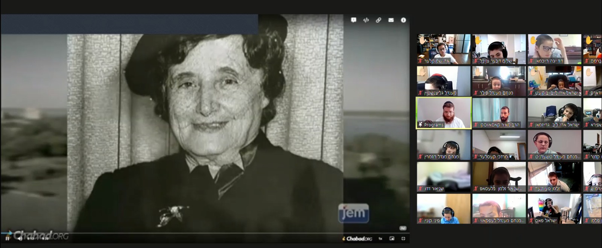The image size is (602, 248).
Task: Select זלמן פעווזנער video tile
Action: 554,177
